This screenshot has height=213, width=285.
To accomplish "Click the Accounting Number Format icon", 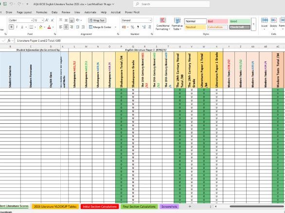I will pyautogui.click(x=124, y=27).
